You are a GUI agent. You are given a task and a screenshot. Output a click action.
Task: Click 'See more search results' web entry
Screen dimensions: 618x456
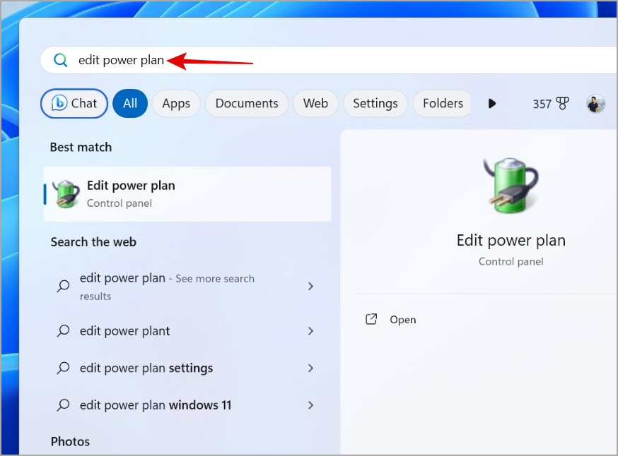point(187,287)
